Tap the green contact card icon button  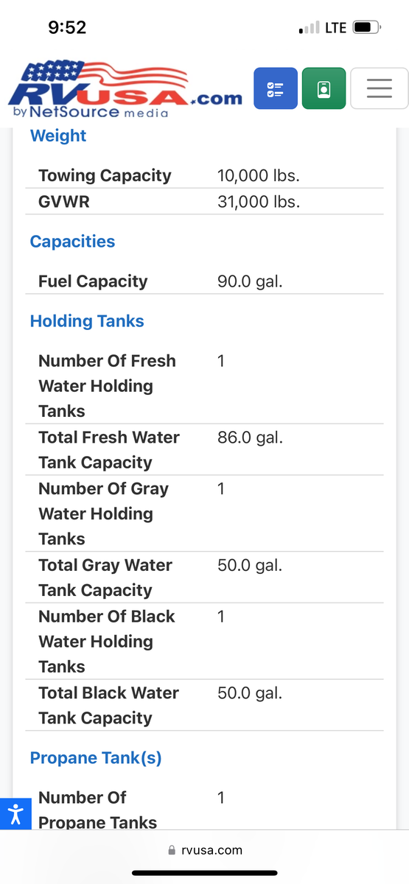(x=324, y=88)
